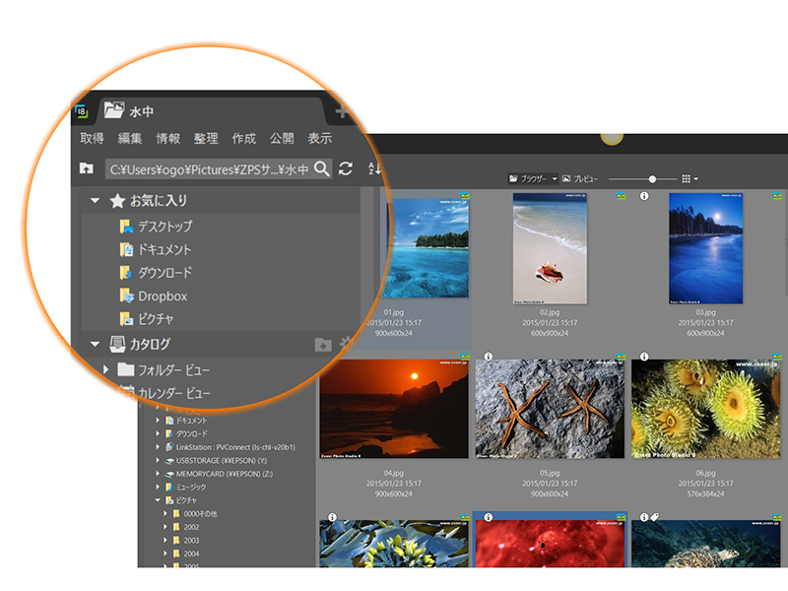Click the LinkStation network device icon

click(169, 447)
